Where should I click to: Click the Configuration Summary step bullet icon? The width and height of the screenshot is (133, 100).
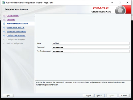click(4, 36)
